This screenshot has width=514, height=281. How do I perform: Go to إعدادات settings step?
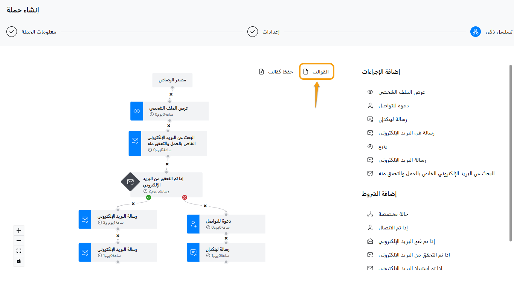[264, 32]
